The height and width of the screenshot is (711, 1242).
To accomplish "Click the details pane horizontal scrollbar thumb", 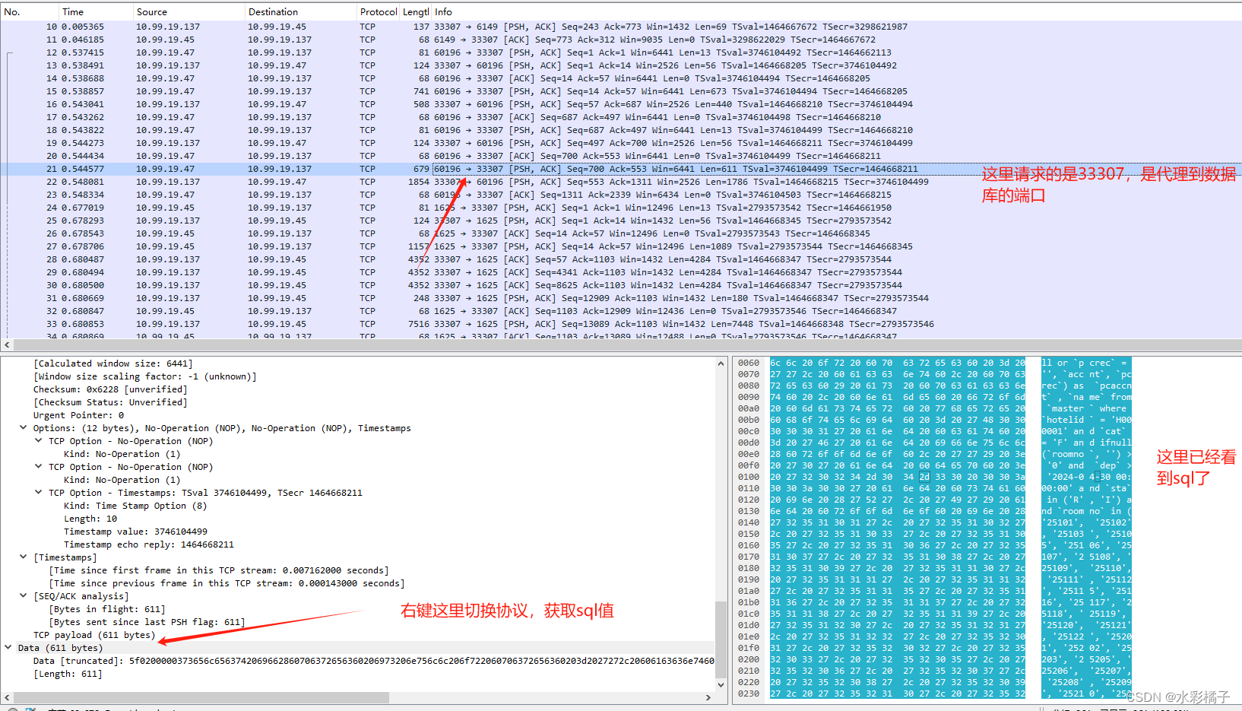I will pos(201,697).
